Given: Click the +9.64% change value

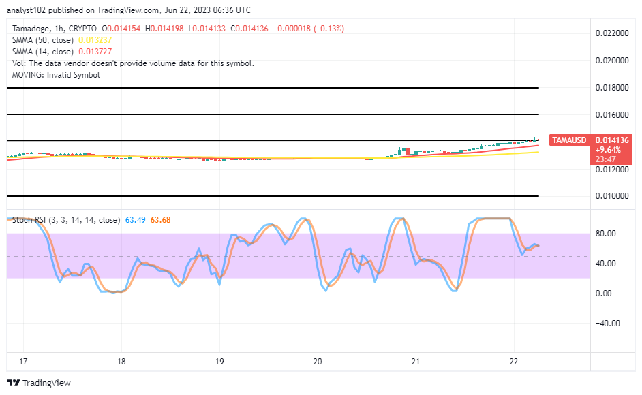Looking at the screenshot, I should 608,150.
